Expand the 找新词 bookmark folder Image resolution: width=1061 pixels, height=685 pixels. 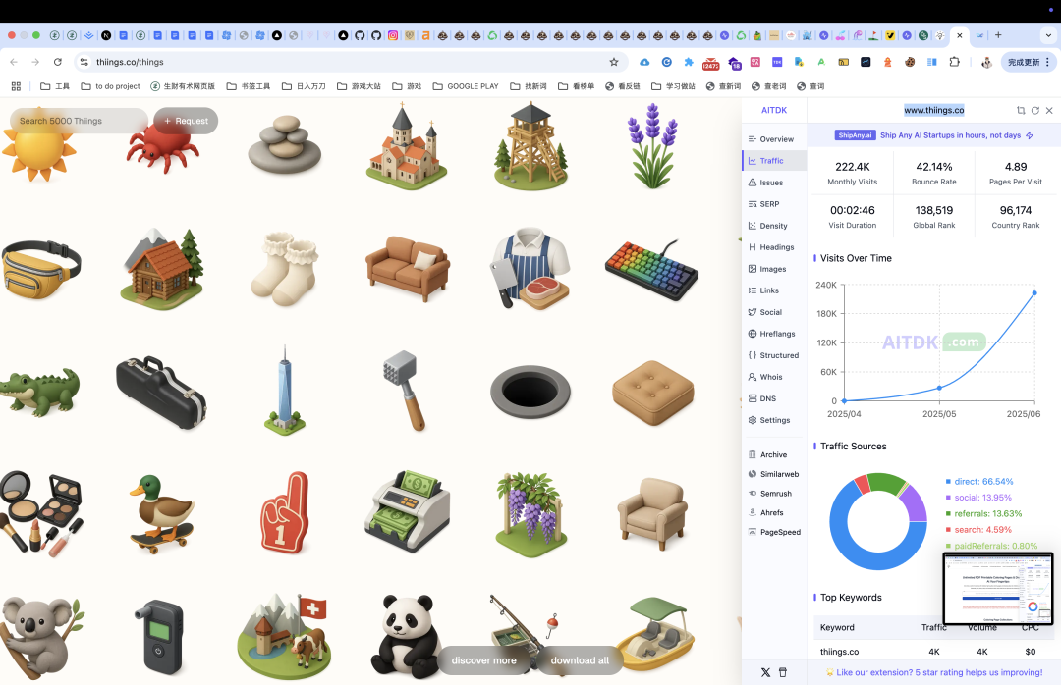click(x=529, y=86)
